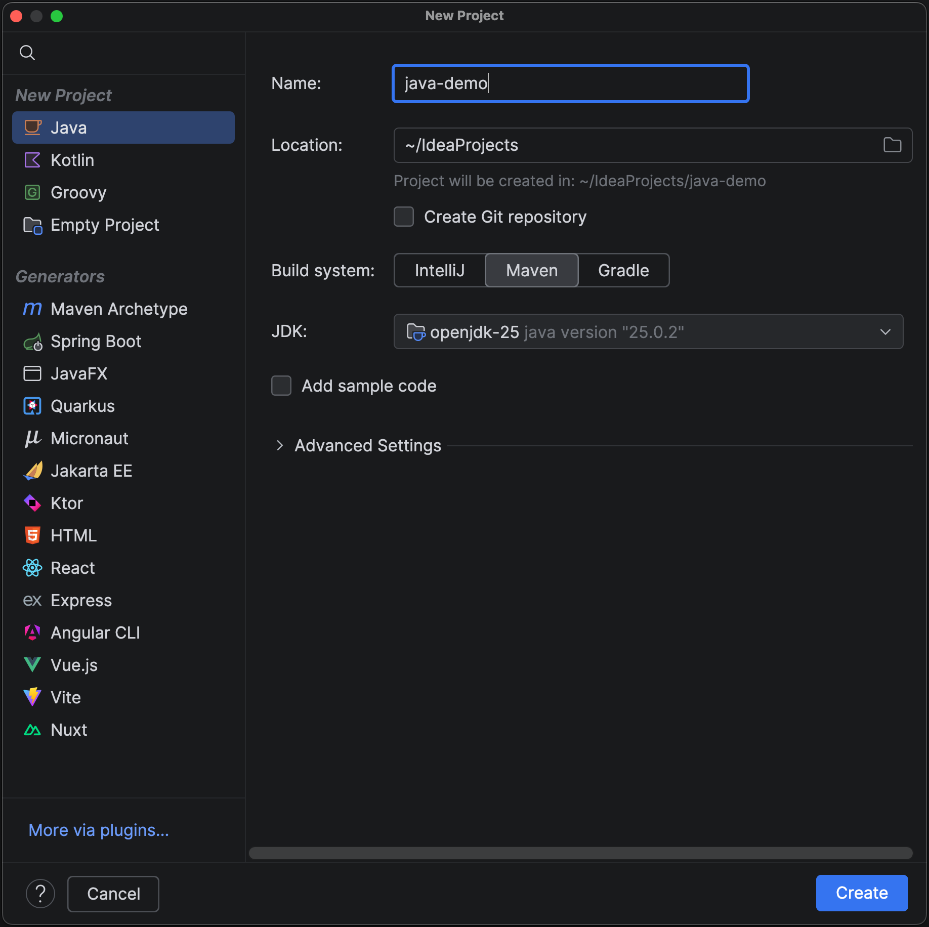Open the JDK dropdown list
The height and width of the screenshot is (927, 929).
point(885,332)
